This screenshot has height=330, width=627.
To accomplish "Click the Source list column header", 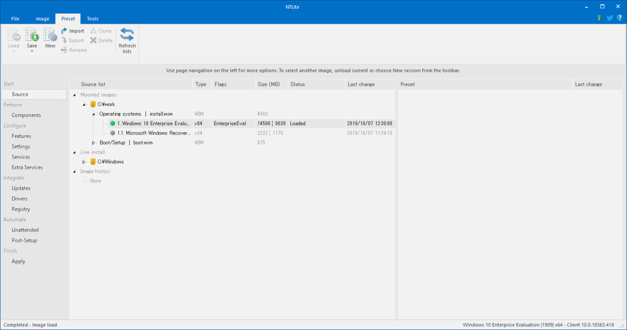I will (131, 84).
